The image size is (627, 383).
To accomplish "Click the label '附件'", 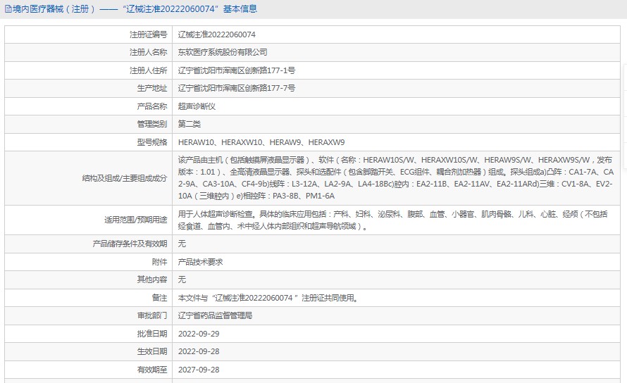I will click(x=159, y=263).
